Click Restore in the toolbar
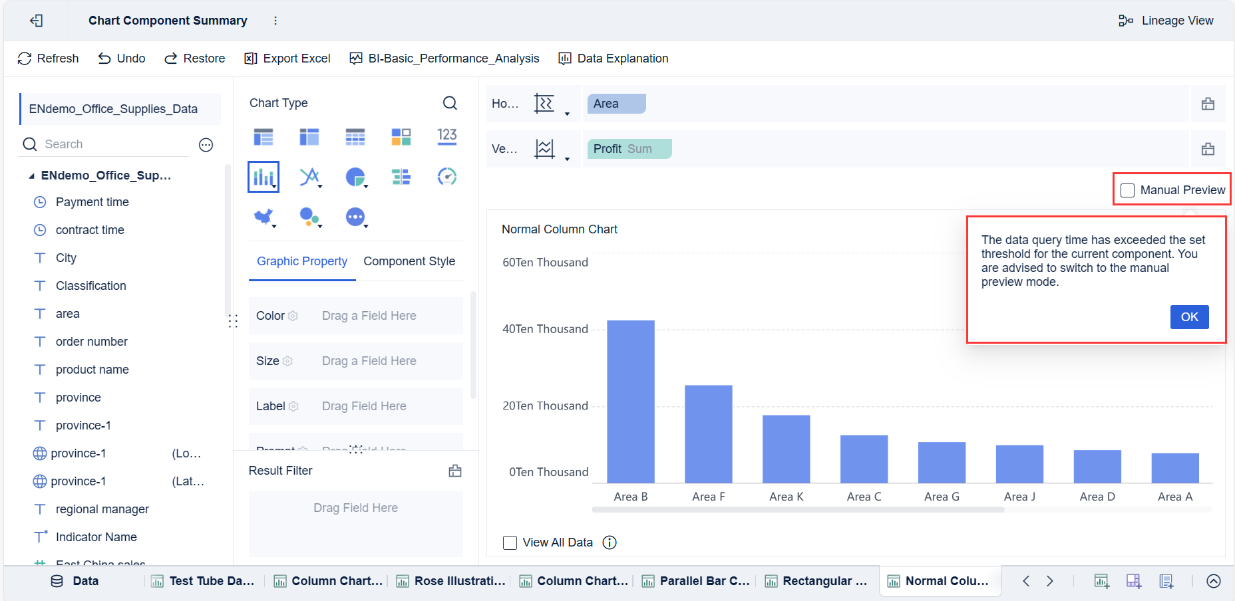1235x601 pixels. 195,59
